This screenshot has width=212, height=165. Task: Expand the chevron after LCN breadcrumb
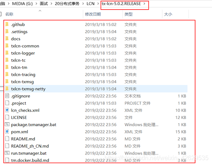pyautogui.click(x=98, y=4)
